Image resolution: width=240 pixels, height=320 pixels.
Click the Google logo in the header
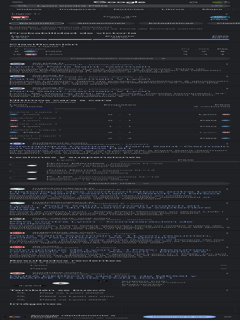[x=119, y=2]
